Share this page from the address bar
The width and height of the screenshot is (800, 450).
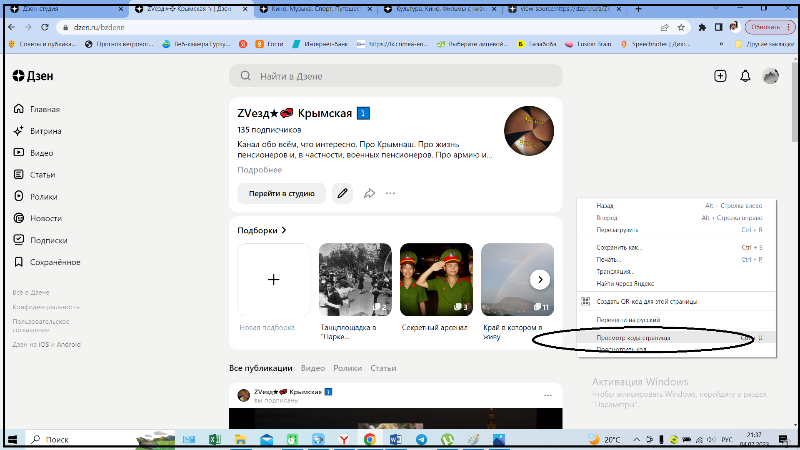coord(665,27)
